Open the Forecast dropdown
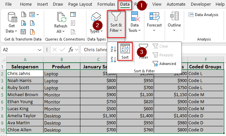This screenshot has height=136, width=226. coord(154,22)
